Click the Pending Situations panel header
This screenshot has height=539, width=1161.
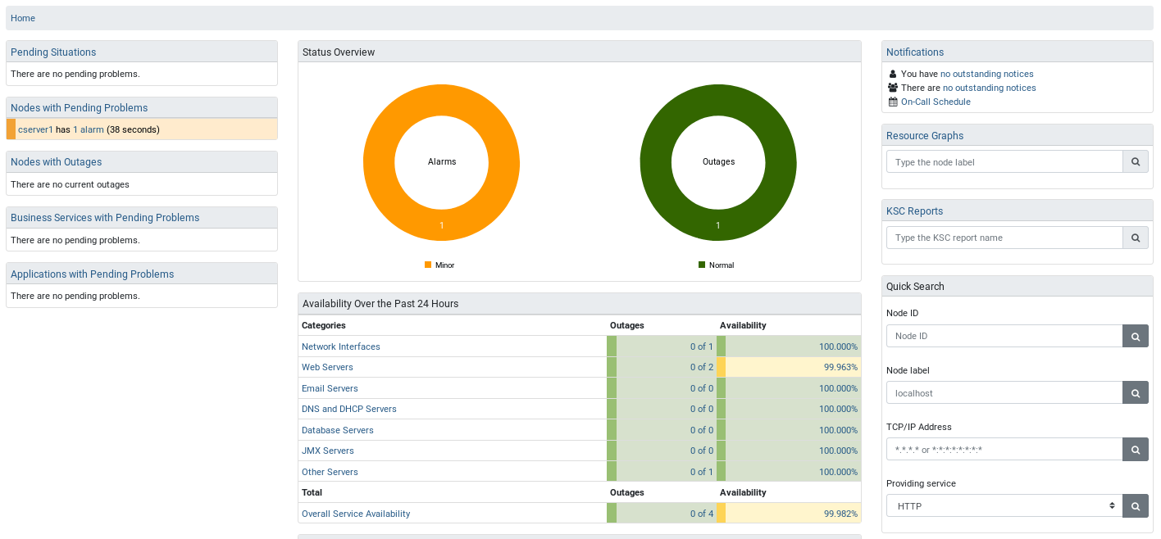point(53,52)
